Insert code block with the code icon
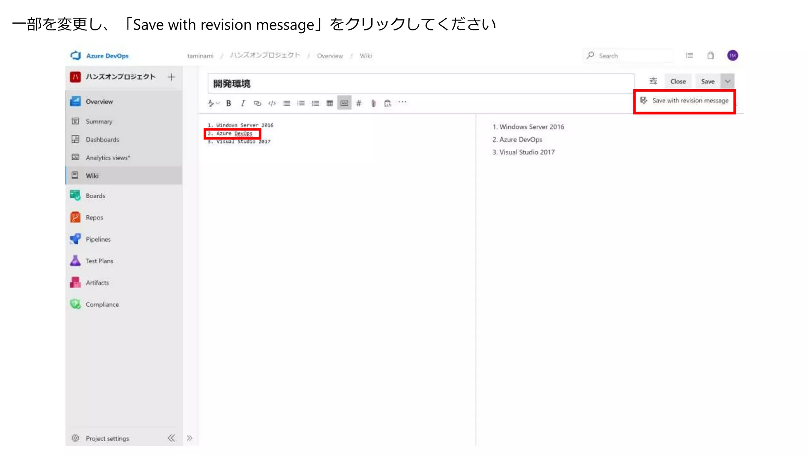 coord(272,103)
